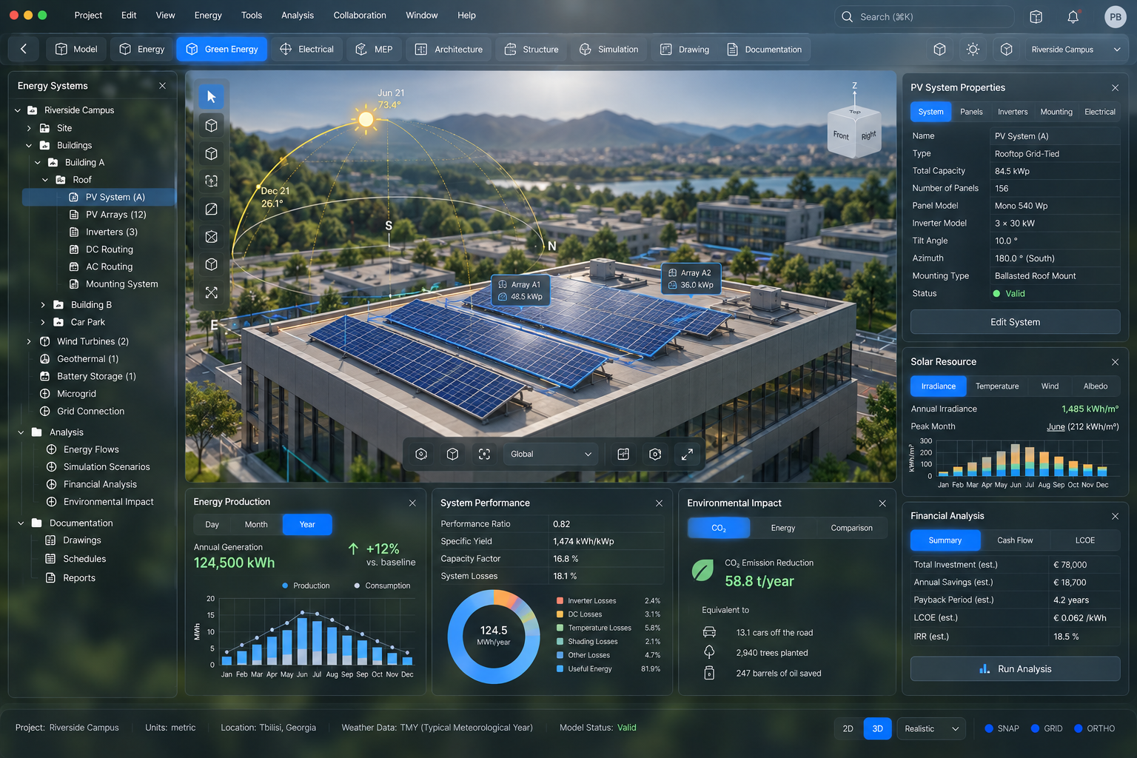The width and height of the screenshot is (1137, 758).
Task: Switch to 3D view mode
Action: click(x=877, y=729)
